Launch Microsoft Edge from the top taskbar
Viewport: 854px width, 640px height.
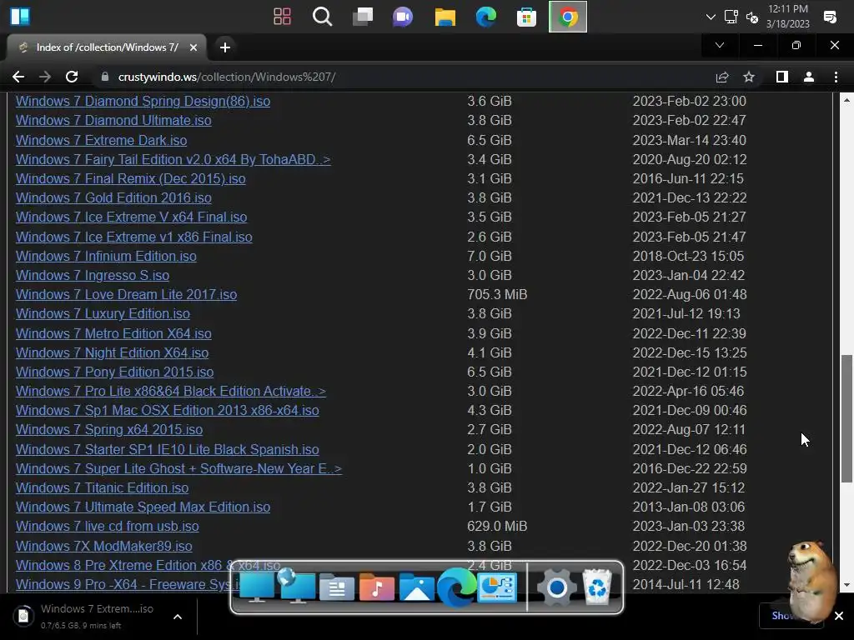(486, 17)
